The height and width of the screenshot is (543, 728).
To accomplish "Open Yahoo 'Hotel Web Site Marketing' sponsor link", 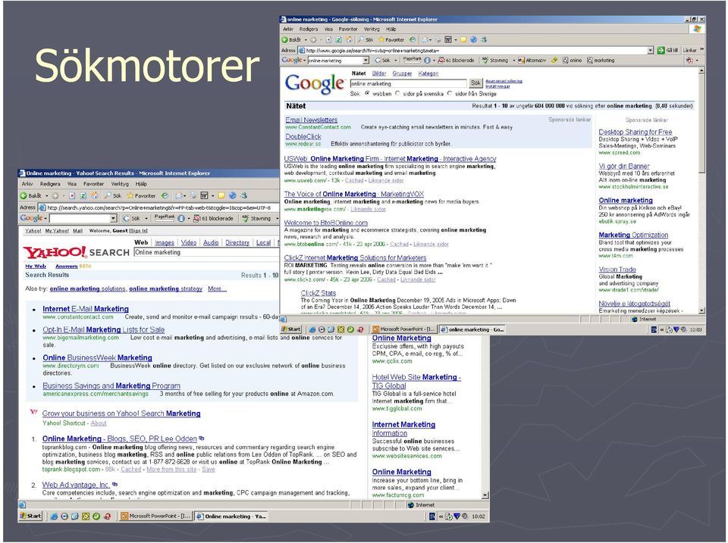I will pos(416,381).
